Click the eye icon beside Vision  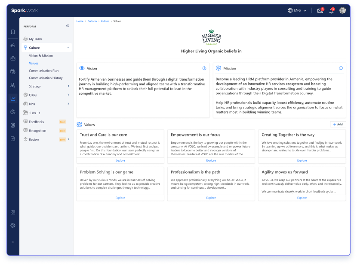(x=82, y=68)
